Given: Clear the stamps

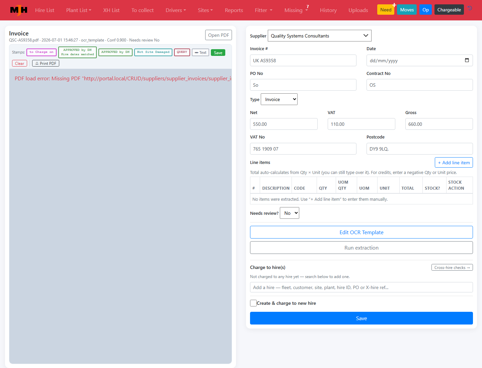Looking at the screenshot, I should point(19,63).
